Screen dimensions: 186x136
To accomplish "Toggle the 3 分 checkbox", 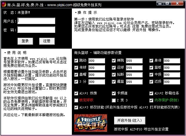I will click(76, 81).
